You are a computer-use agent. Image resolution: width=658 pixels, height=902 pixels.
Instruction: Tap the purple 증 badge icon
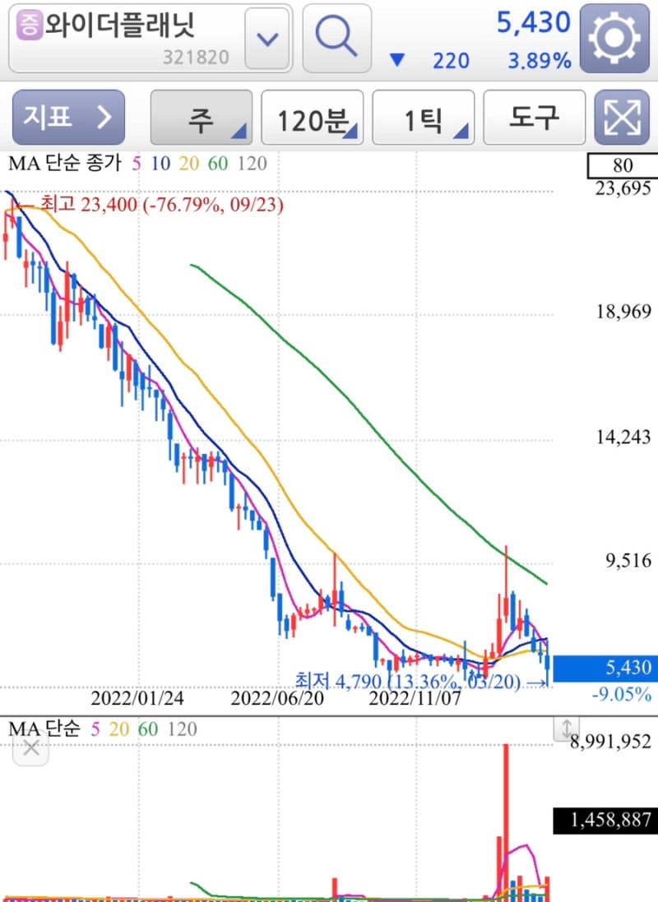pos(29,25)
